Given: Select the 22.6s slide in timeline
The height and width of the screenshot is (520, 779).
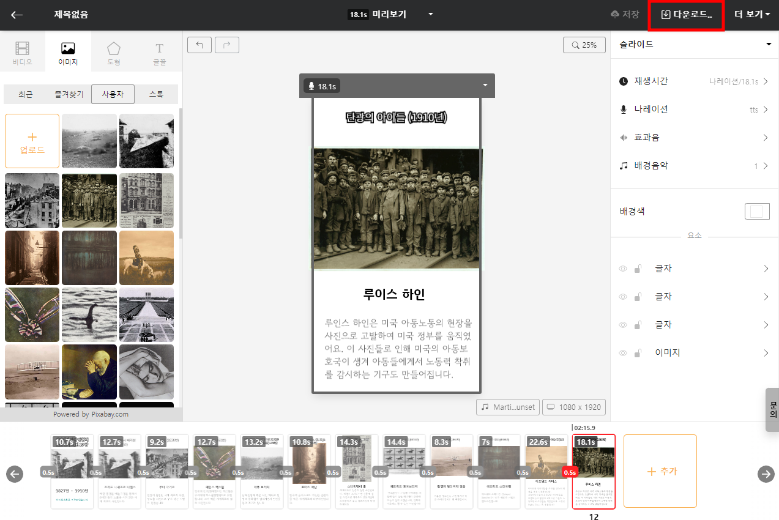Looking at the screenshot, I should pos(546,471).
